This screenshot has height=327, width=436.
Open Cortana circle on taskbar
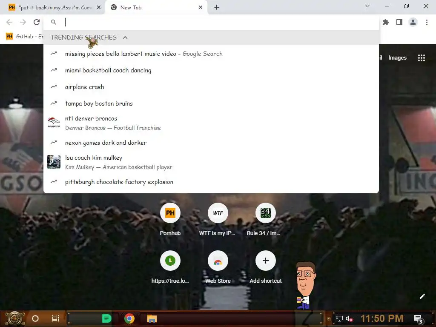click(35, 318)
